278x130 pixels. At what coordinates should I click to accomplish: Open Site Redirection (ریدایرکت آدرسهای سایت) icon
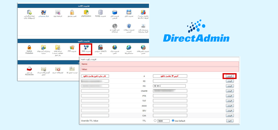tap(44, 47)
